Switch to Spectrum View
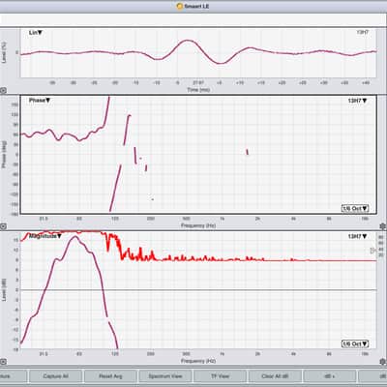 pos(165,376)
